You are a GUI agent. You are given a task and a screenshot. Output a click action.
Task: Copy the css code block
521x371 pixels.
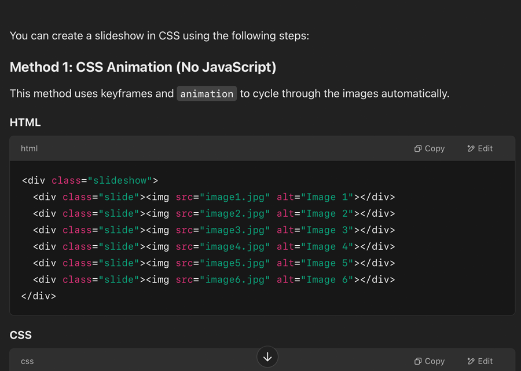pyautogui.click(x=430, y=361)
